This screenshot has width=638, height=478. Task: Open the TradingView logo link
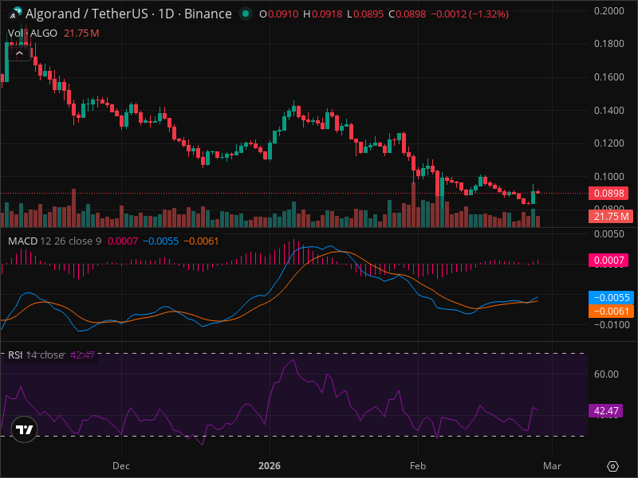pos(25,429)
